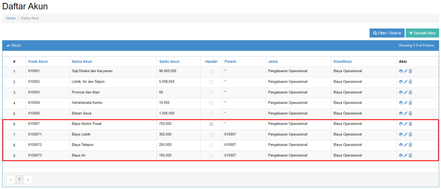The height and width of the screenshot is (189, 441).
Task: Edit the Biaya Telepon account
Action: pyautogui.click(x=406, y=145)
